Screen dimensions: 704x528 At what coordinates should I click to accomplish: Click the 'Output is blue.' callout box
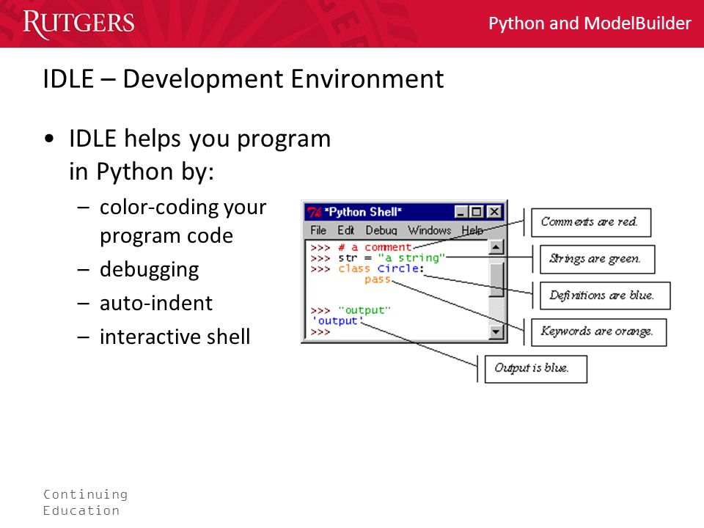535,369
